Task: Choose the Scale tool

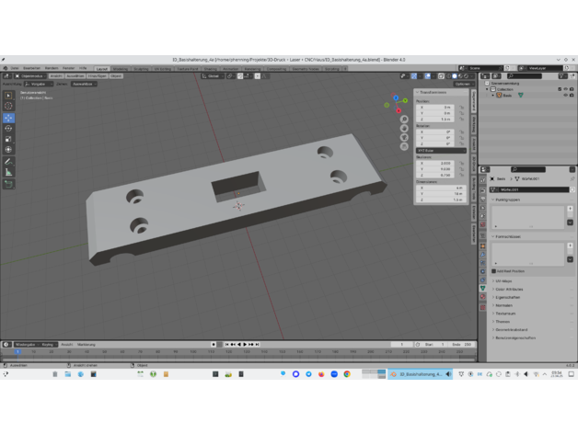Action: tap(8, 139)
